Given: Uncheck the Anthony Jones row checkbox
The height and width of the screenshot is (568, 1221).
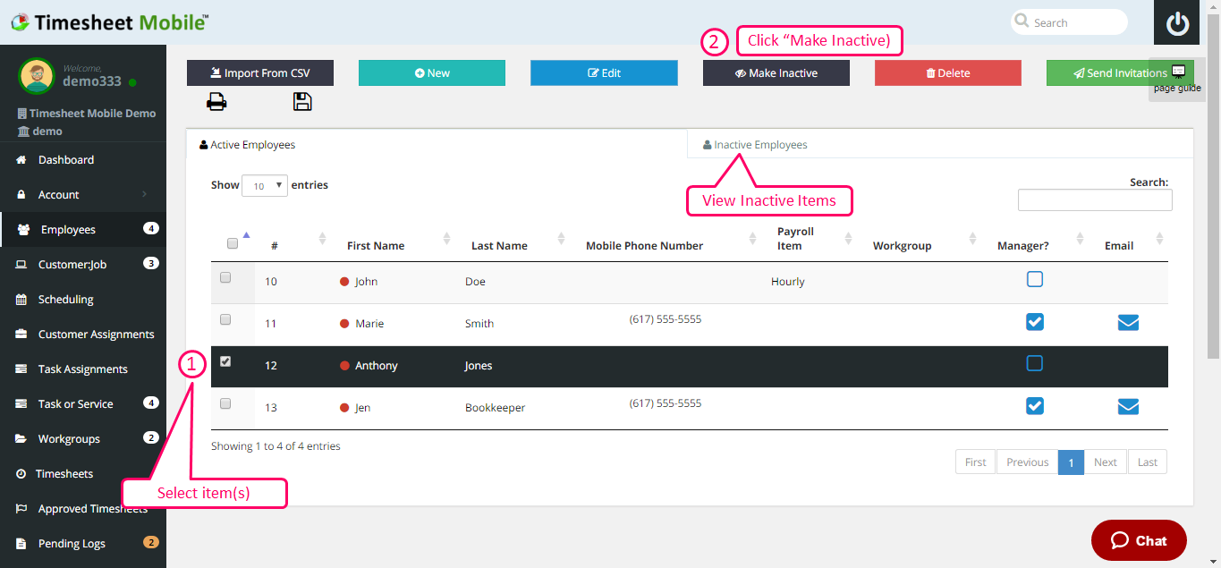Looking at the screenshot, I should [225, 362].
